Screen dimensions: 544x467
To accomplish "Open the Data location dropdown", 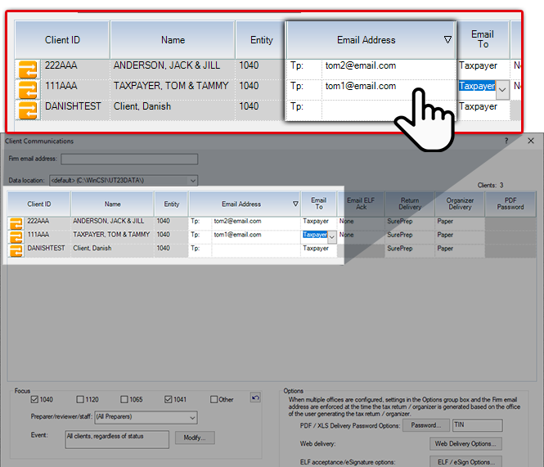I will [192, 180].
